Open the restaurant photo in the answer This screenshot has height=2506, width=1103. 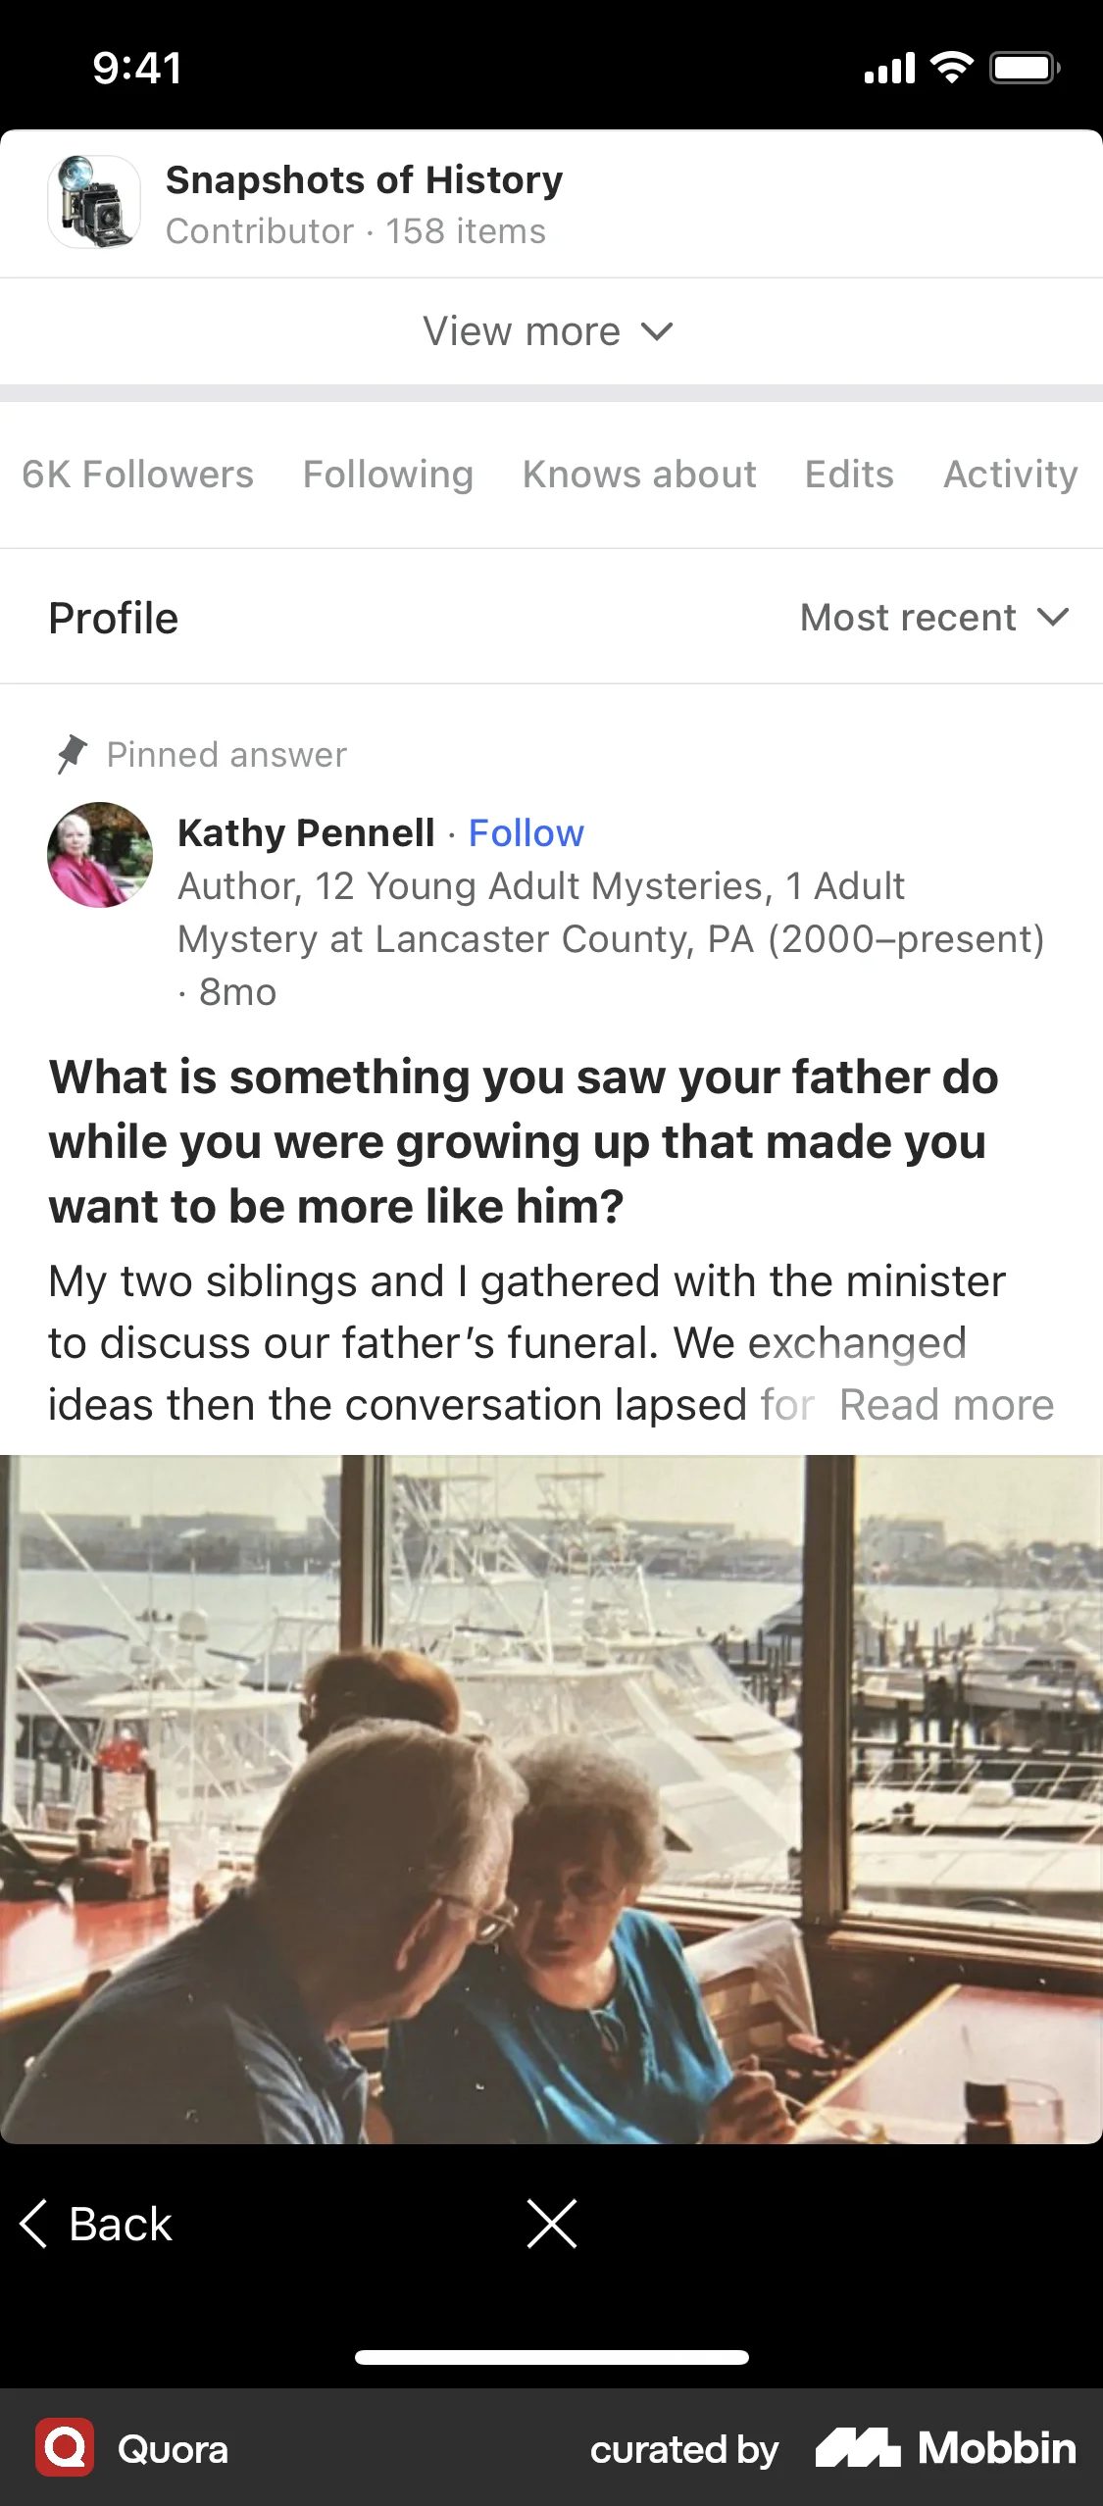click(551, 1798)
